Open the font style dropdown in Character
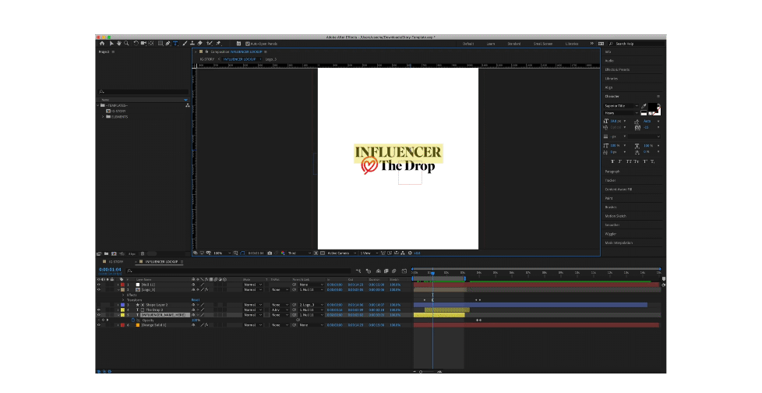This screenshot has width=762, height=393. tap(622, 113)
